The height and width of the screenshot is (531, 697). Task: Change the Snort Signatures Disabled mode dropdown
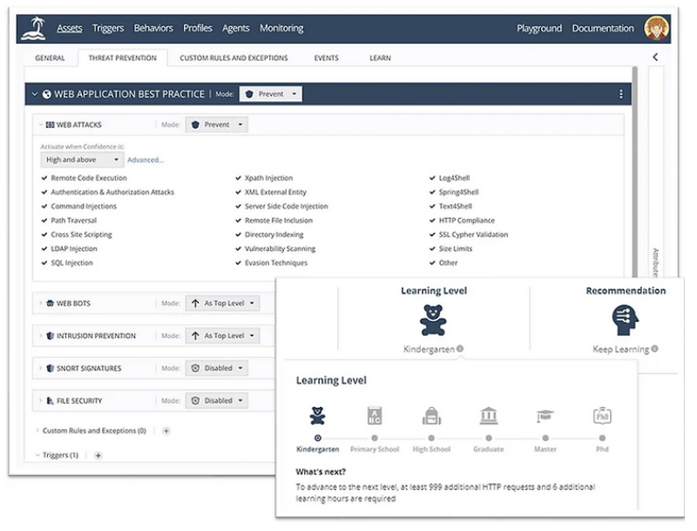[216, 368]
